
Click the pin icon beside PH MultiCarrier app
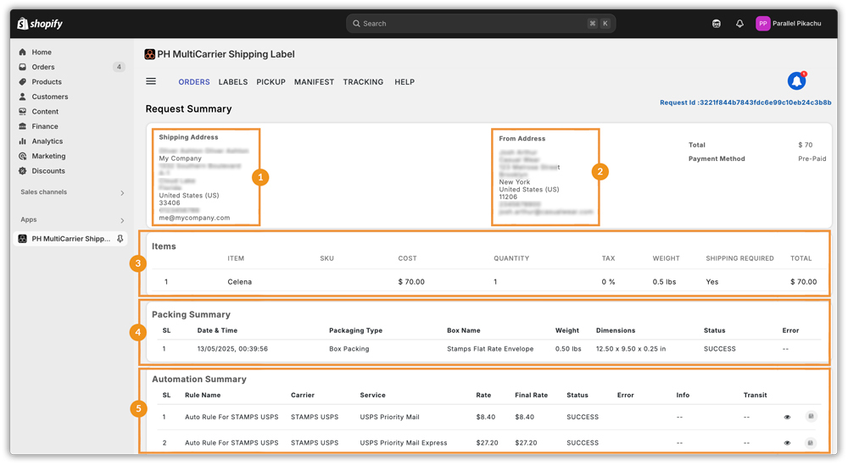(120, 239)
